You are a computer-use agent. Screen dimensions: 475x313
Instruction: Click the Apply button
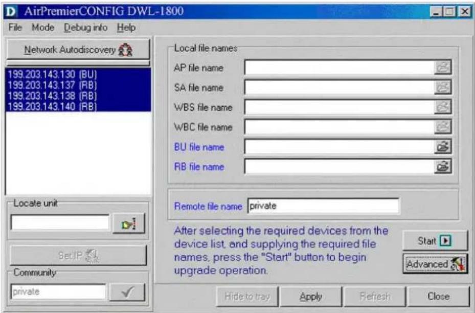tap(311, 296)
